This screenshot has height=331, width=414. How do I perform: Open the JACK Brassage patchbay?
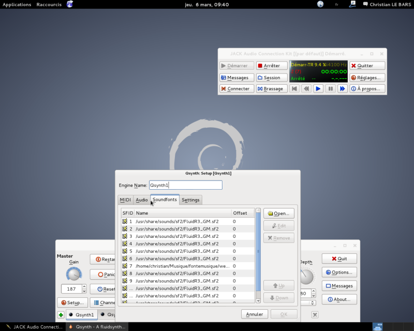point(272,89)
